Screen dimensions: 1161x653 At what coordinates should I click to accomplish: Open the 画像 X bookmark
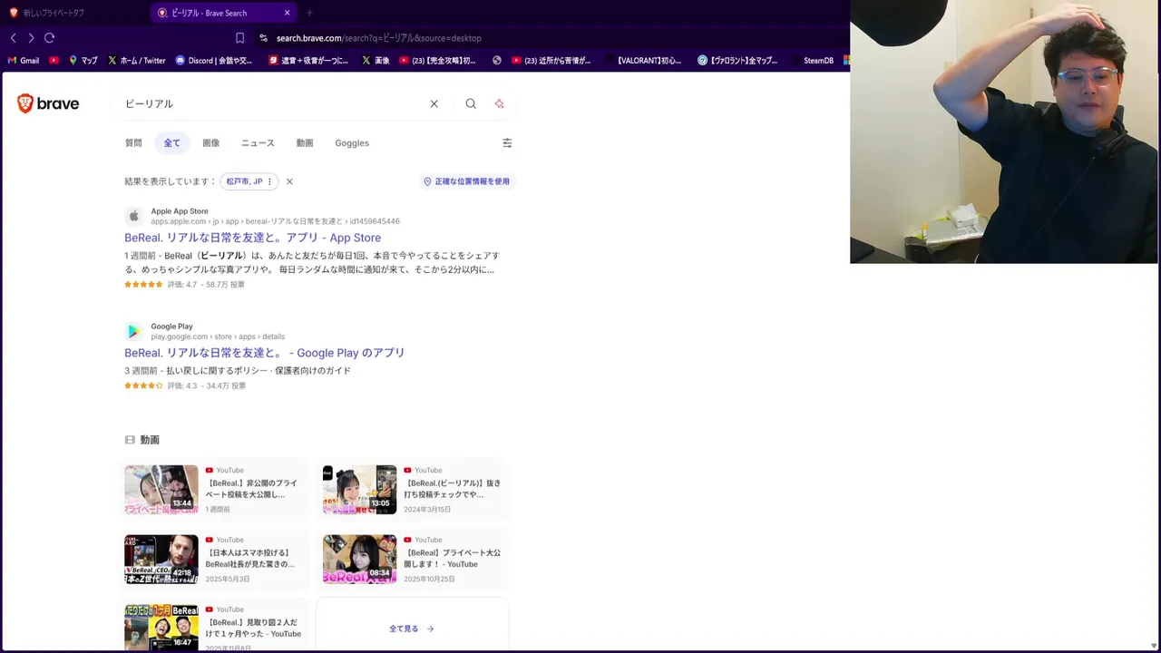tap(376, 61)
